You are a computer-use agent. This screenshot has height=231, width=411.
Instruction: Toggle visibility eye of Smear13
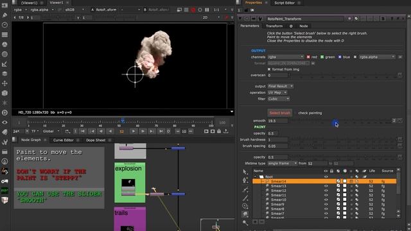point(326,186)
